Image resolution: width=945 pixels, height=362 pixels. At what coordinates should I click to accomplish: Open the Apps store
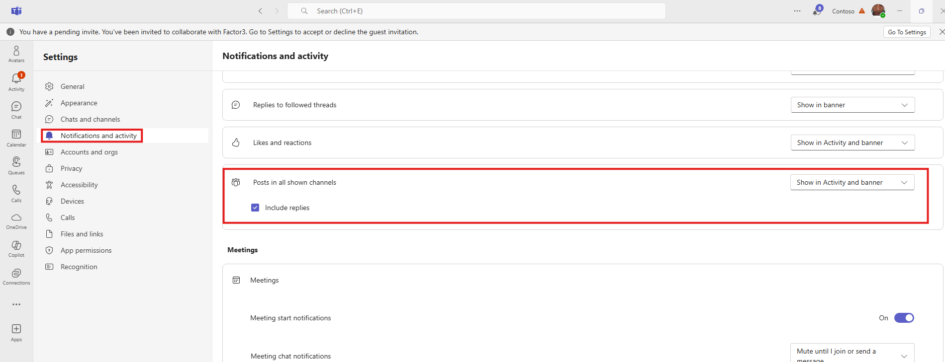click(x=16, y=333)
